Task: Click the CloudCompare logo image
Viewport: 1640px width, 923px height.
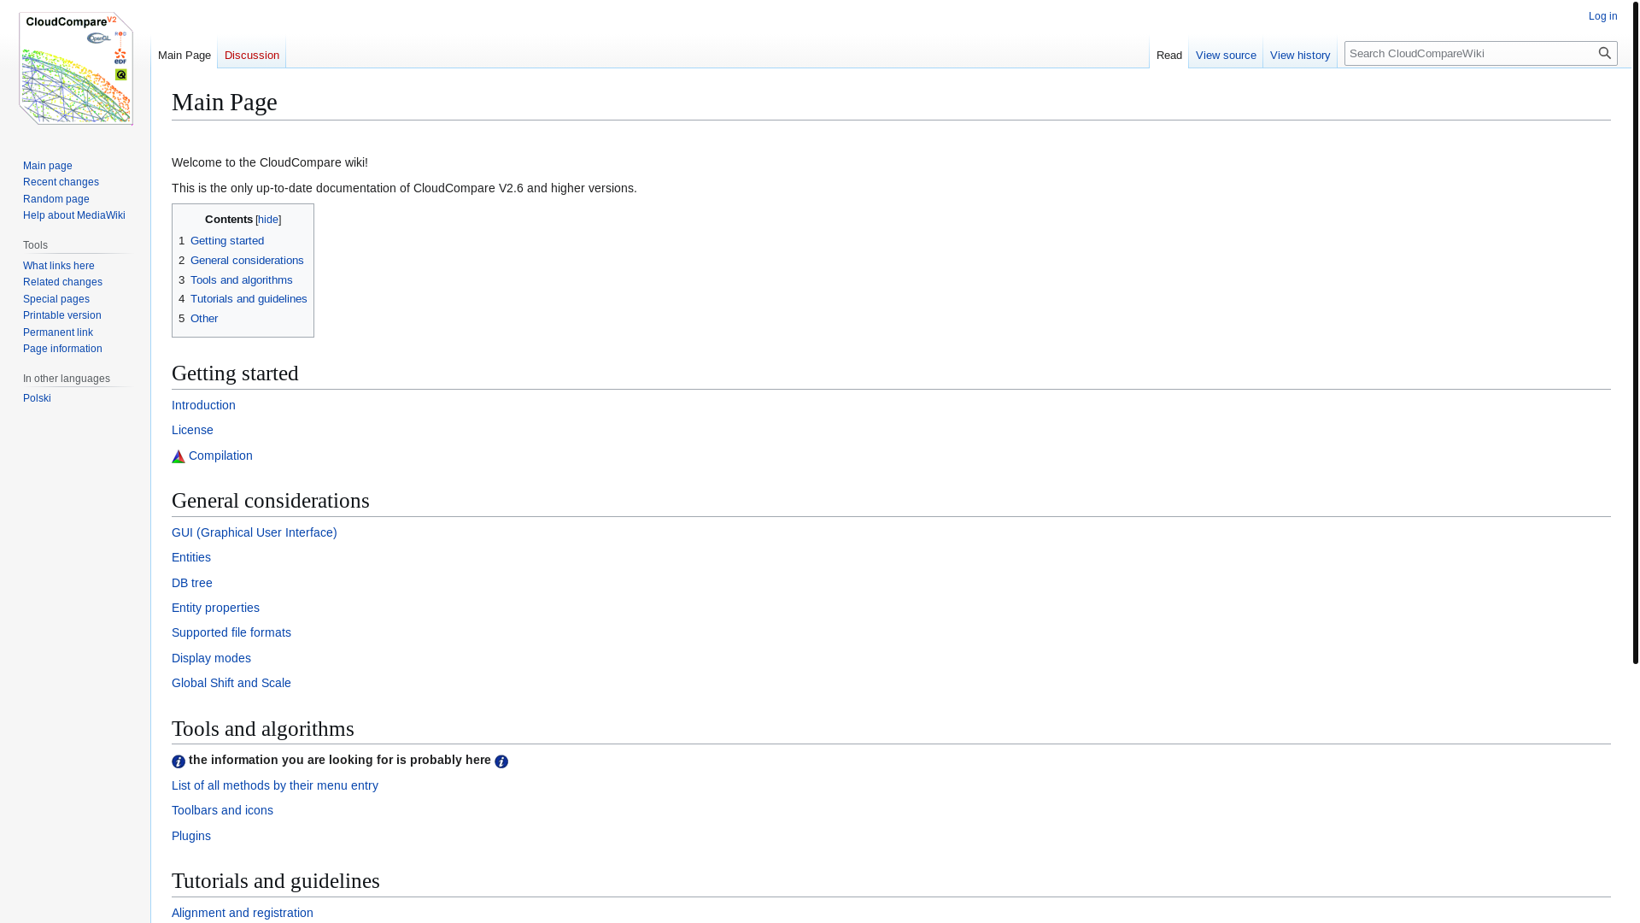Action: coord(75,68)
